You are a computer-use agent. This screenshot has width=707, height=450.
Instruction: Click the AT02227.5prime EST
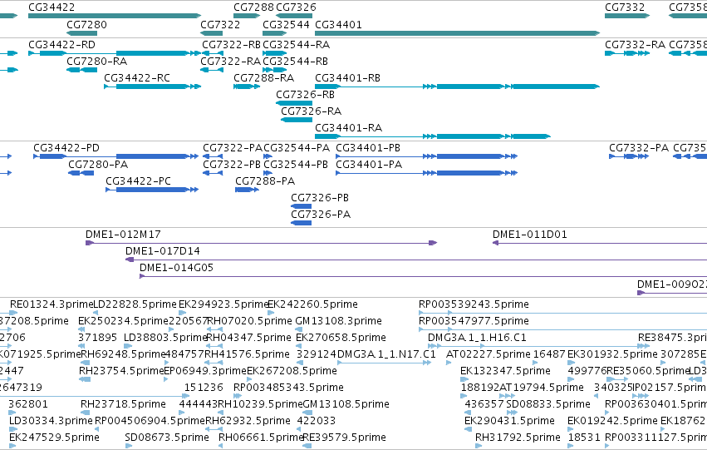449,363
